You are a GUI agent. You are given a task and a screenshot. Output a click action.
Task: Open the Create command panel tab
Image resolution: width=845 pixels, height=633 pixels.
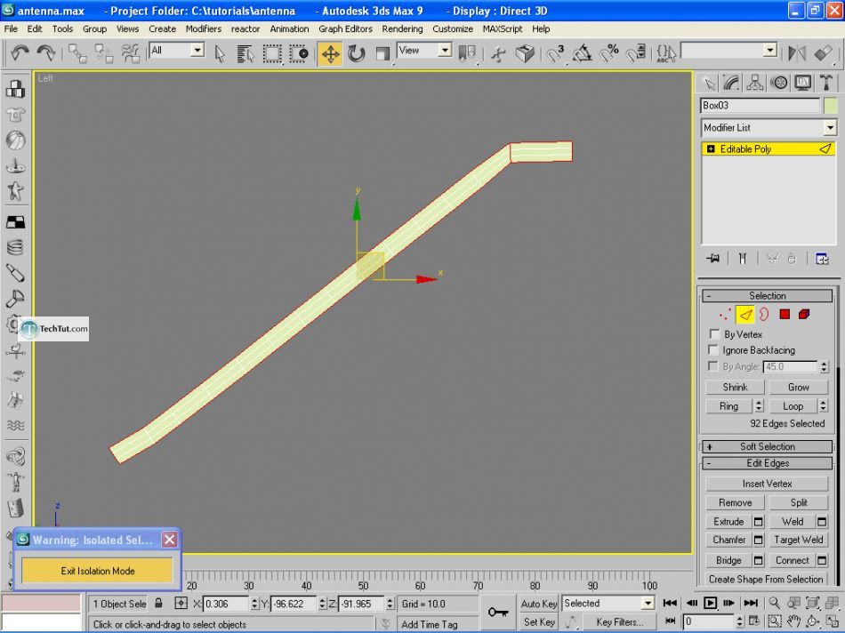click(x=709, y=83)
